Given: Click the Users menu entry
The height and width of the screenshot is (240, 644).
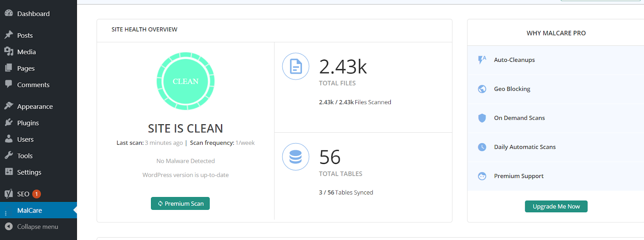Looking at the screenshot, I should coord(25,139).
